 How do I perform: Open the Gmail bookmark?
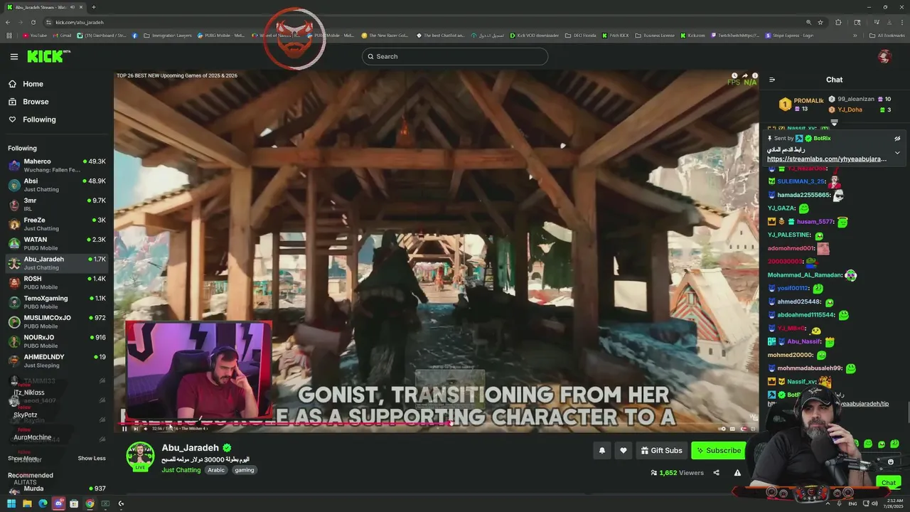61,36
